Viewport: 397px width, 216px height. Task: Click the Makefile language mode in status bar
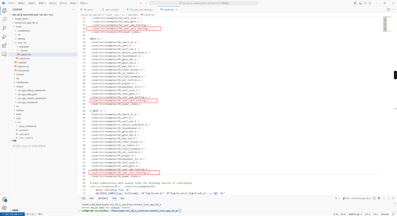(x=385, y=214)
